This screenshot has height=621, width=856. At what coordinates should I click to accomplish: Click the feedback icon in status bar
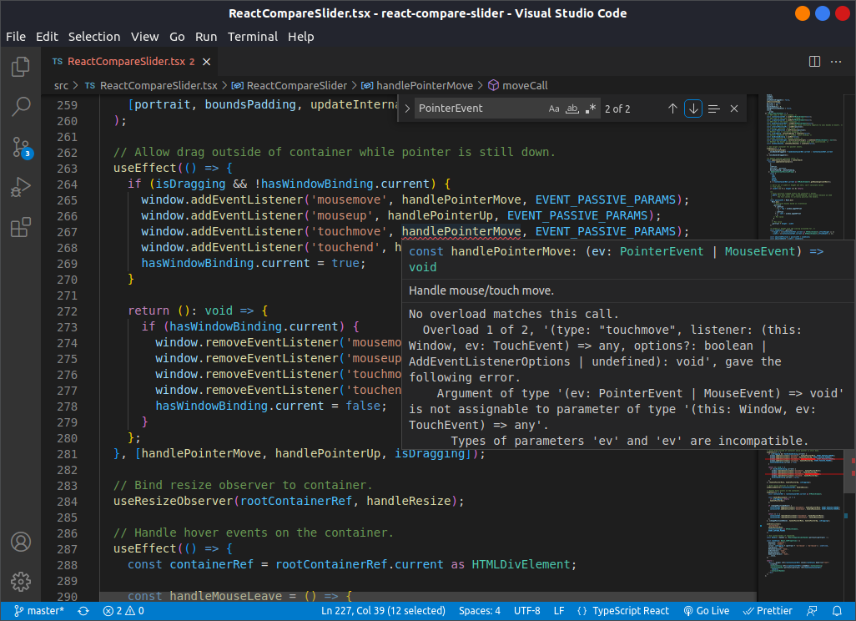[813, 611]
